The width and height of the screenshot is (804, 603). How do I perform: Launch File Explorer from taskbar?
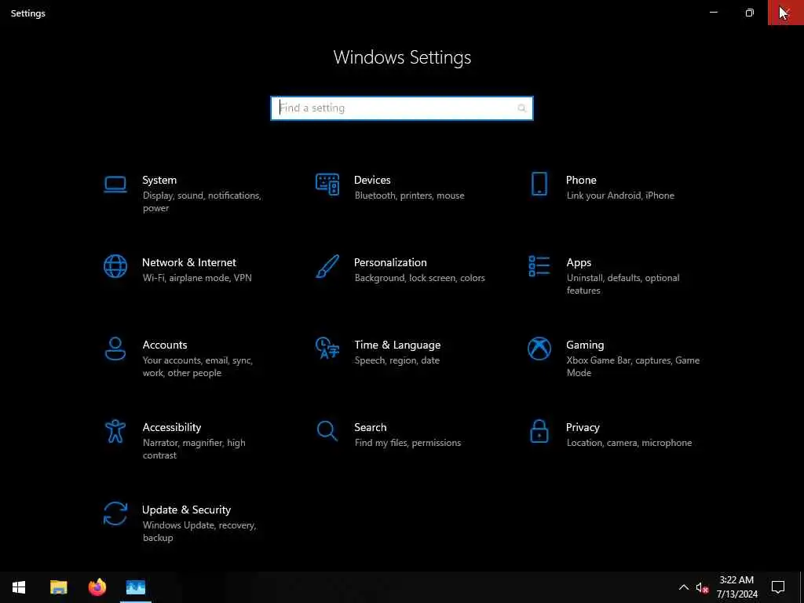58,587
